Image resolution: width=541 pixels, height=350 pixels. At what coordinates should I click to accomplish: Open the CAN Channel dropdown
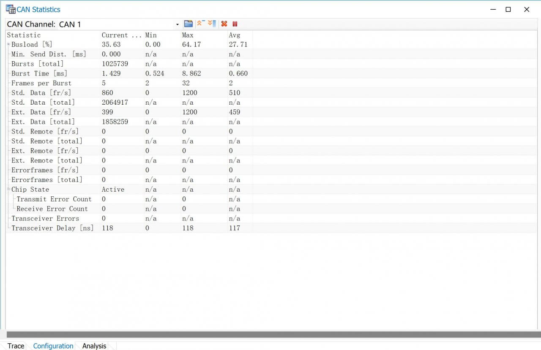click(x=178, y=24)
